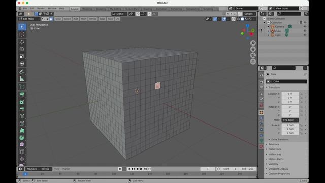The width and height of the screenshot is (325, 183).
Task: Click the viewport zoom magnifier gizmo
Action: coord(253,43)
